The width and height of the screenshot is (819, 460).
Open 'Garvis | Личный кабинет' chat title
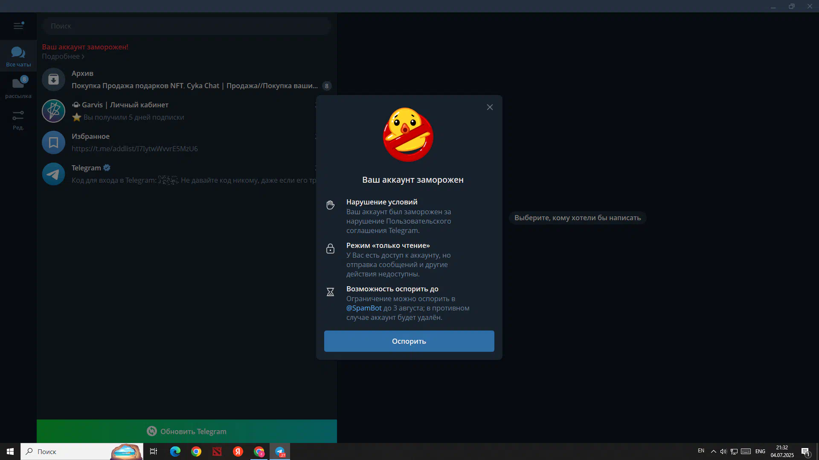click(x=120, y=105)
